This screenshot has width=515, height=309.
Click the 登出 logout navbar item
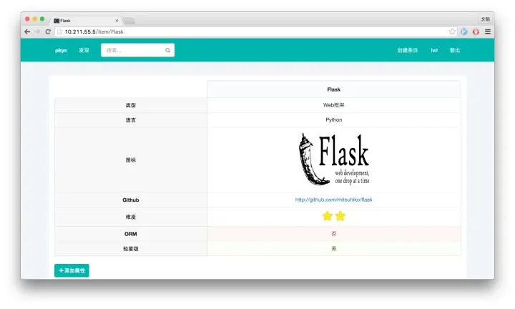coord(455,50)
